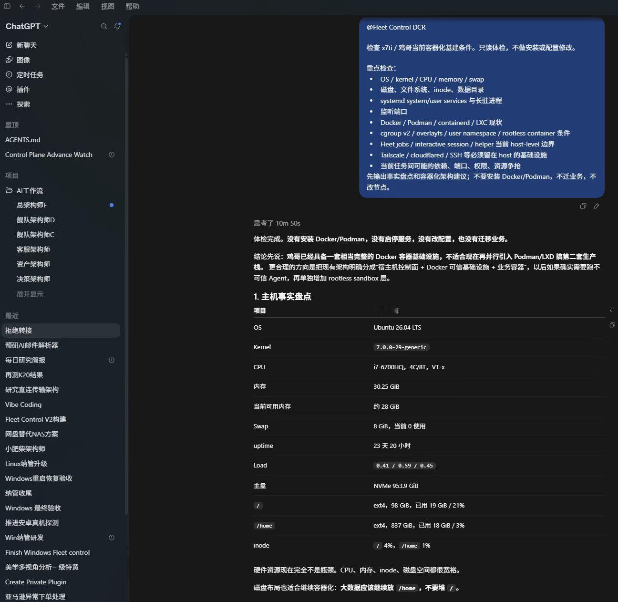Open the 文件 menu

tap(58, 6)
